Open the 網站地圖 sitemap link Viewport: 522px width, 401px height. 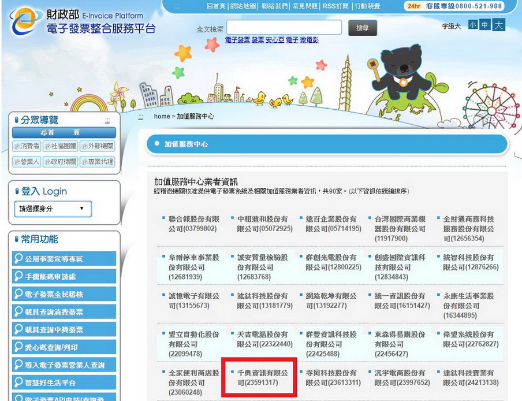tap(243, 6)
